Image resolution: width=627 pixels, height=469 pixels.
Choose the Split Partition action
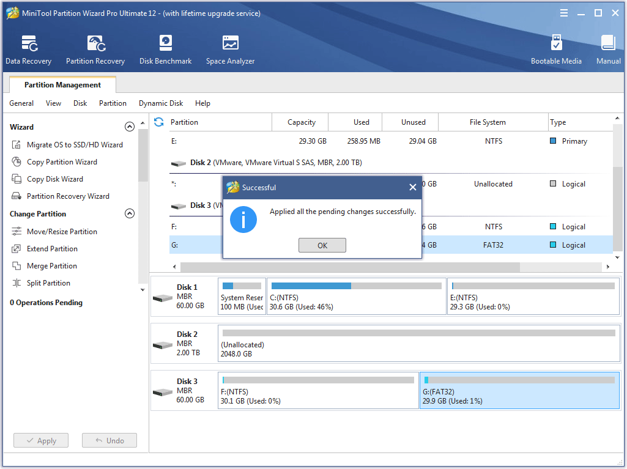coord(48,283)
